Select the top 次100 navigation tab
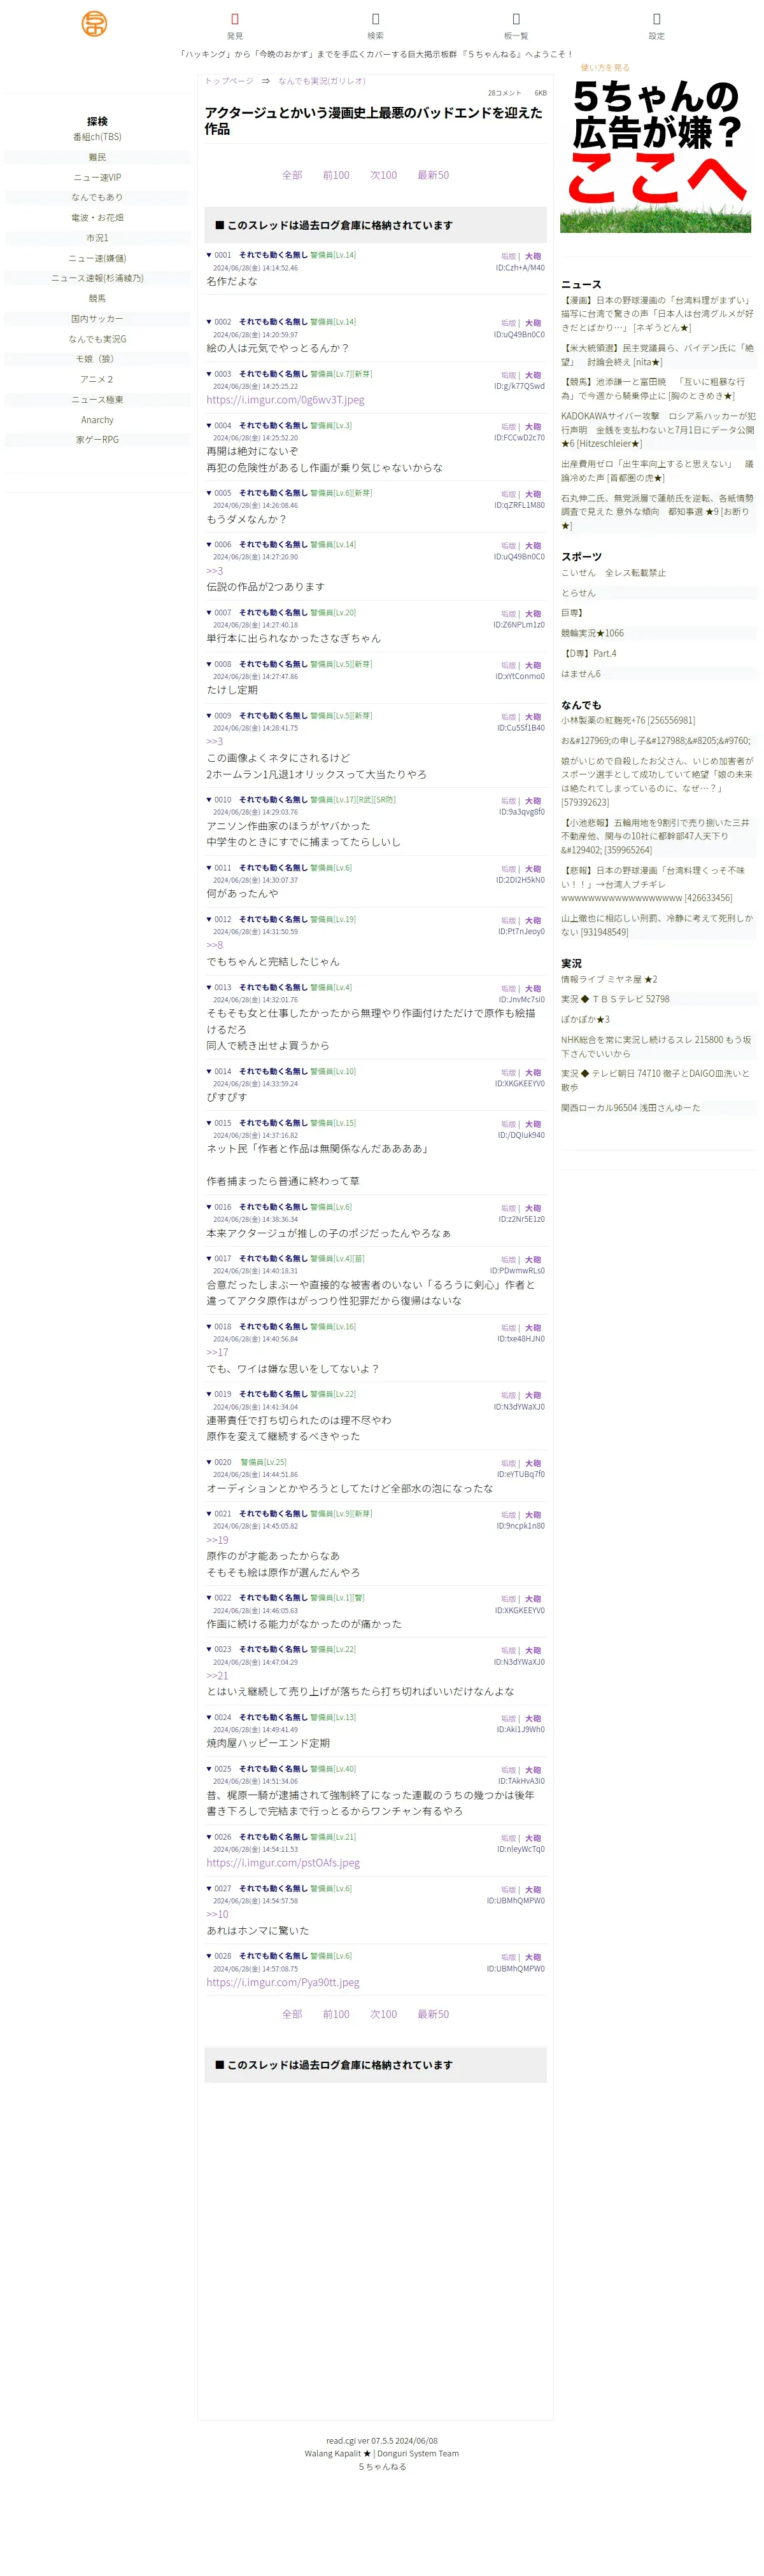 pyautogui.click(x=383, y=175)
